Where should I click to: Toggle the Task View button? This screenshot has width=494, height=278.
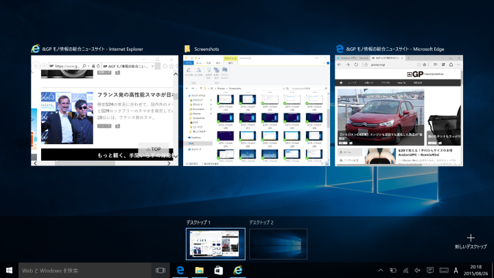160,270
